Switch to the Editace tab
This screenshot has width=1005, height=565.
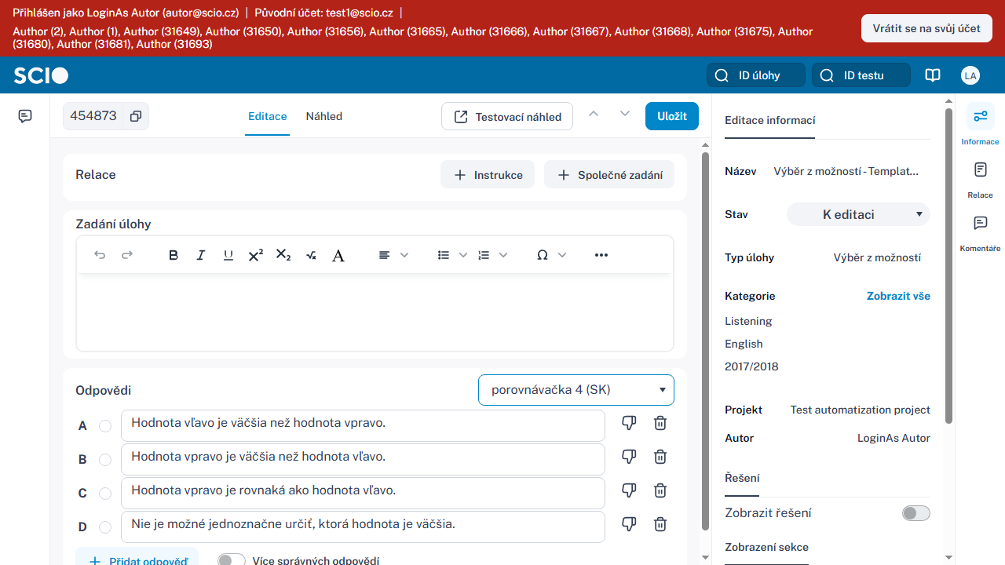click(x=268, y=116)
